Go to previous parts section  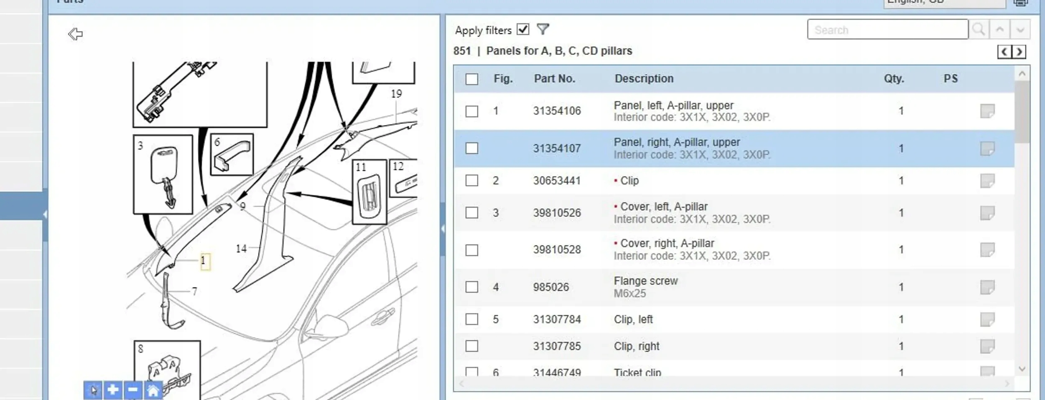pos(1004,52)
